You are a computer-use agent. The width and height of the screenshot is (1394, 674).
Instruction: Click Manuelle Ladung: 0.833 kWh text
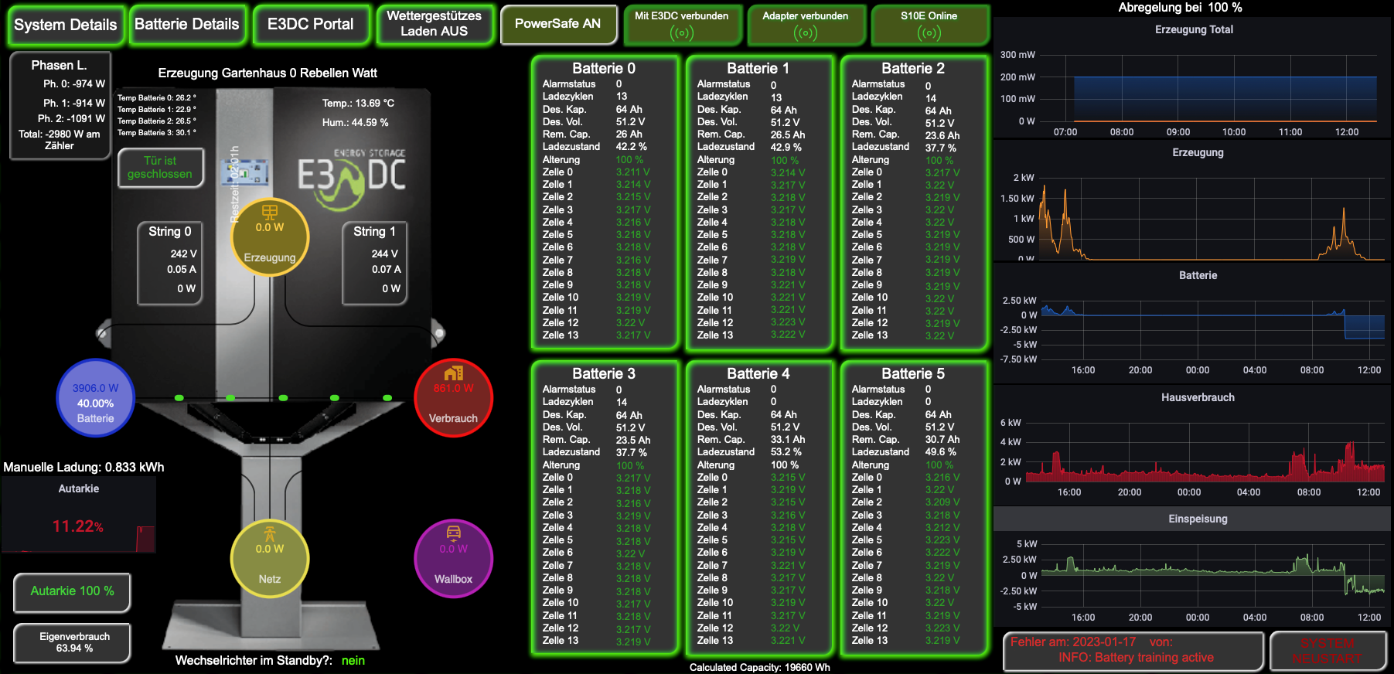(x=84, y=467)
